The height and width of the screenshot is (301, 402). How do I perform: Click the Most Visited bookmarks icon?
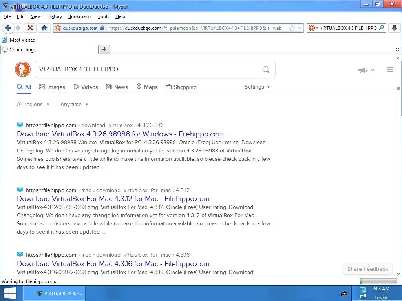point(5,40)
